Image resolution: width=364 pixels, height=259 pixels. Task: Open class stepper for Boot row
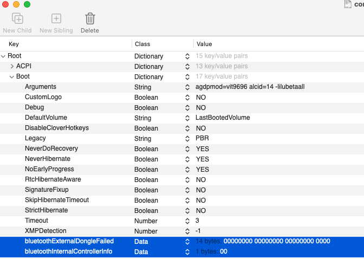187,77
